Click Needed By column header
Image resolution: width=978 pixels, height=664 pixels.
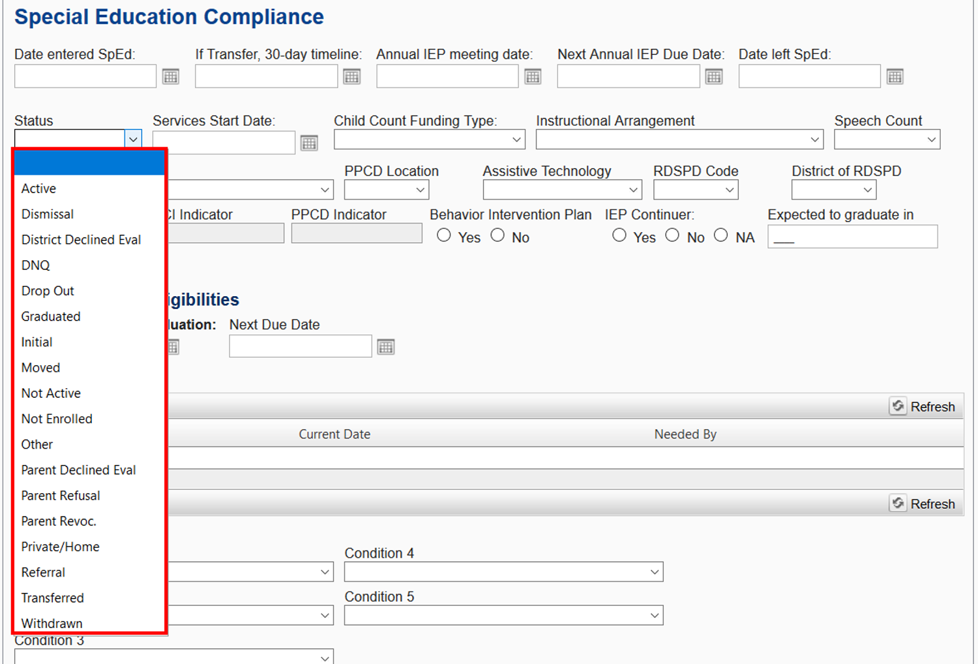685,434
